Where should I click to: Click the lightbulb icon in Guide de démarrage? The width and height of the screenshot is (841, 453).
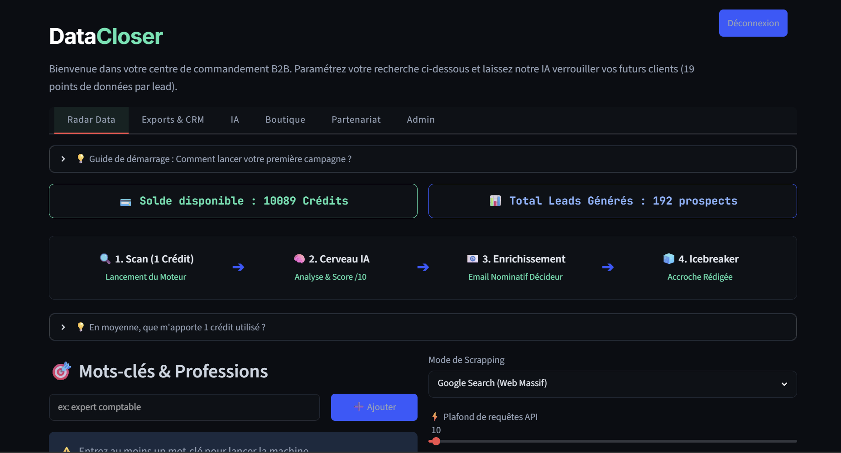(81, 158)
